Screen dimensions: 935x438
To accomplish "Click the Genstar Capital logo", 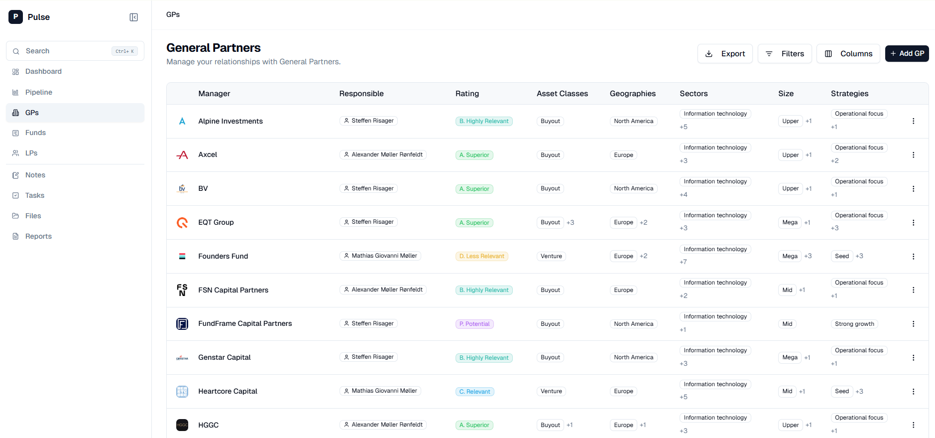I will (x=182, y=358).
